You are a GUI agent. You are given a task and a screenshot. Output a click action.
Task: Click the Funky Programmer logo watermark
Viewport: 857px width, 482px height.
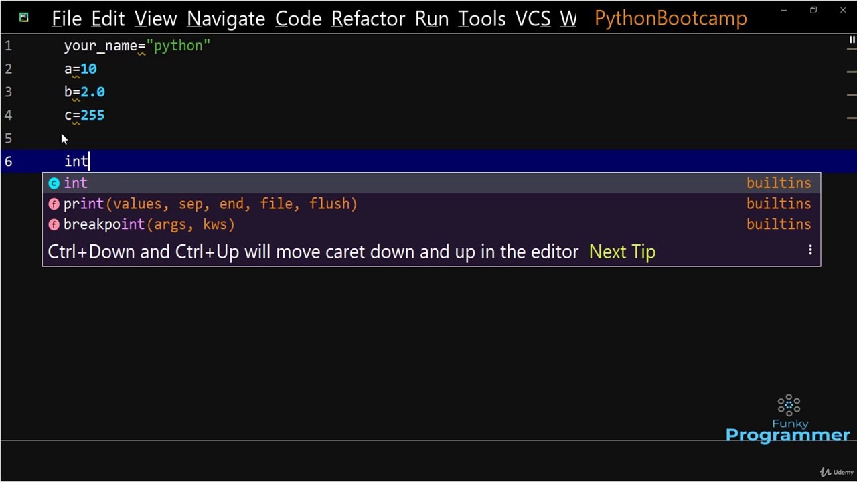[788, 419]
